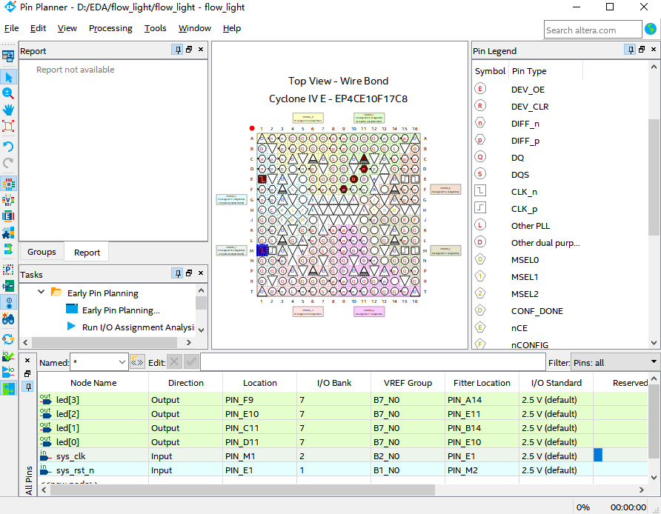The width and height of the screenshot is (661, 514).
Task: Click the grey Redo arrow
Action: 8,163
